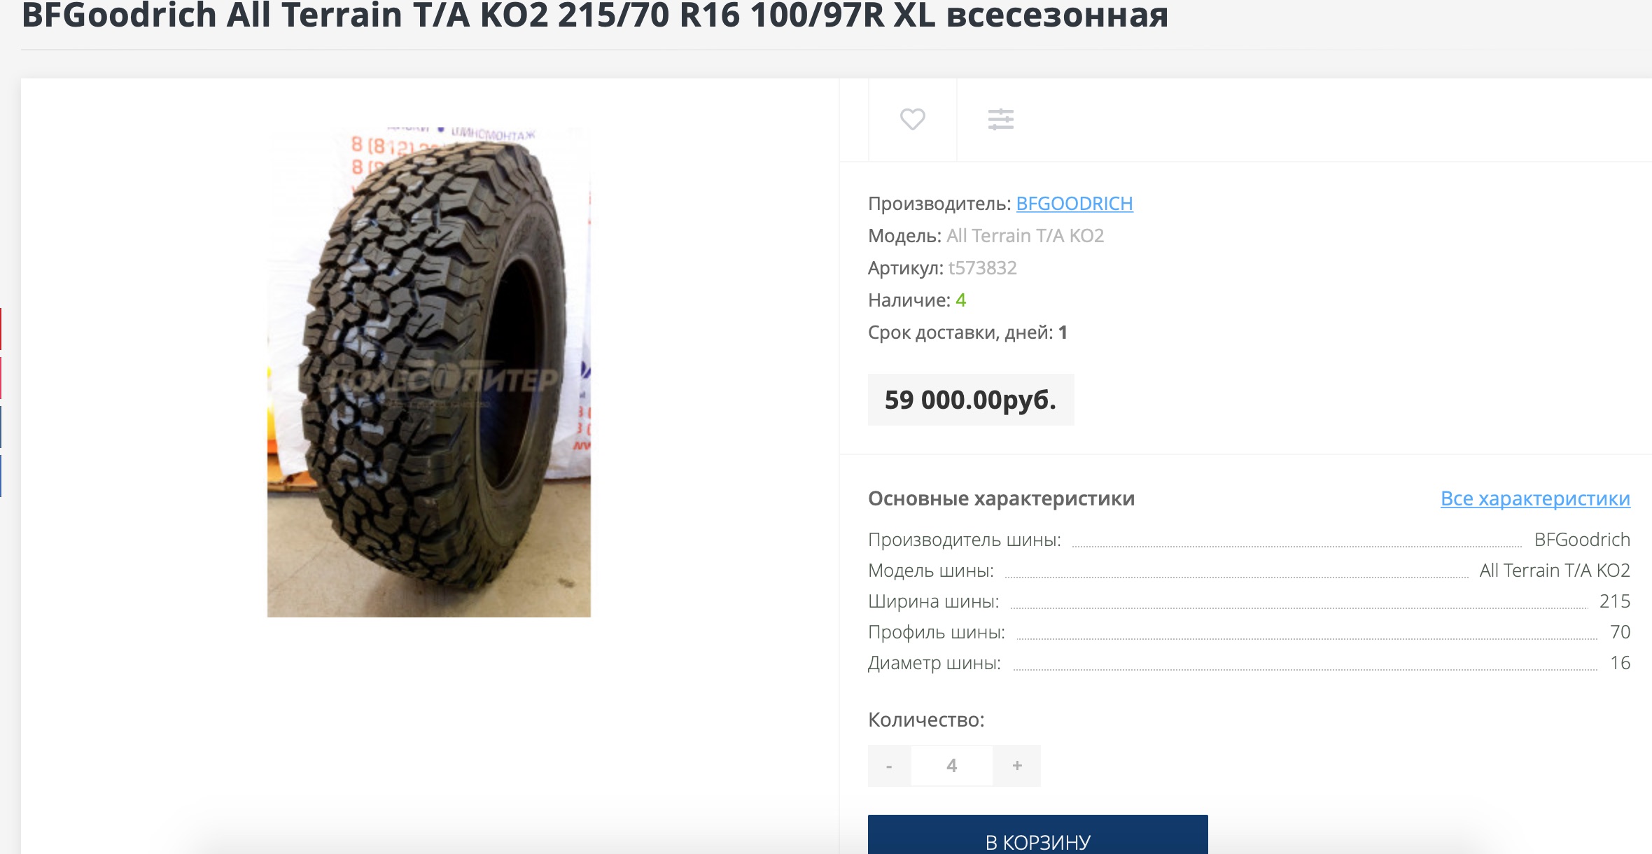Image resolution: width=1652 pixels, height=854 pixels.
Task: Click the 'Срок доставки, дней' line
Action: tap(967, 332)
